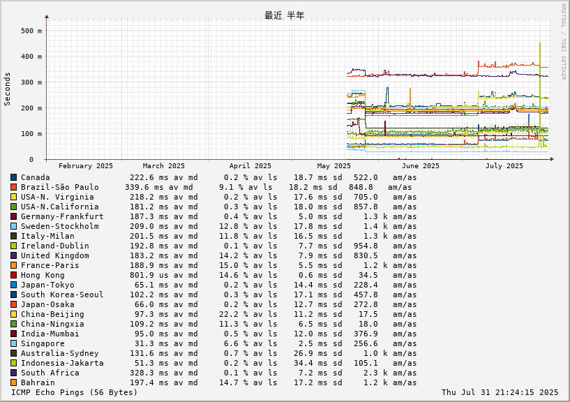The height and width of the screenshot is (402, 570).
Task: Select the 'France-Paris' legend label
Action: pyautogui.click(x=50, y=266)
